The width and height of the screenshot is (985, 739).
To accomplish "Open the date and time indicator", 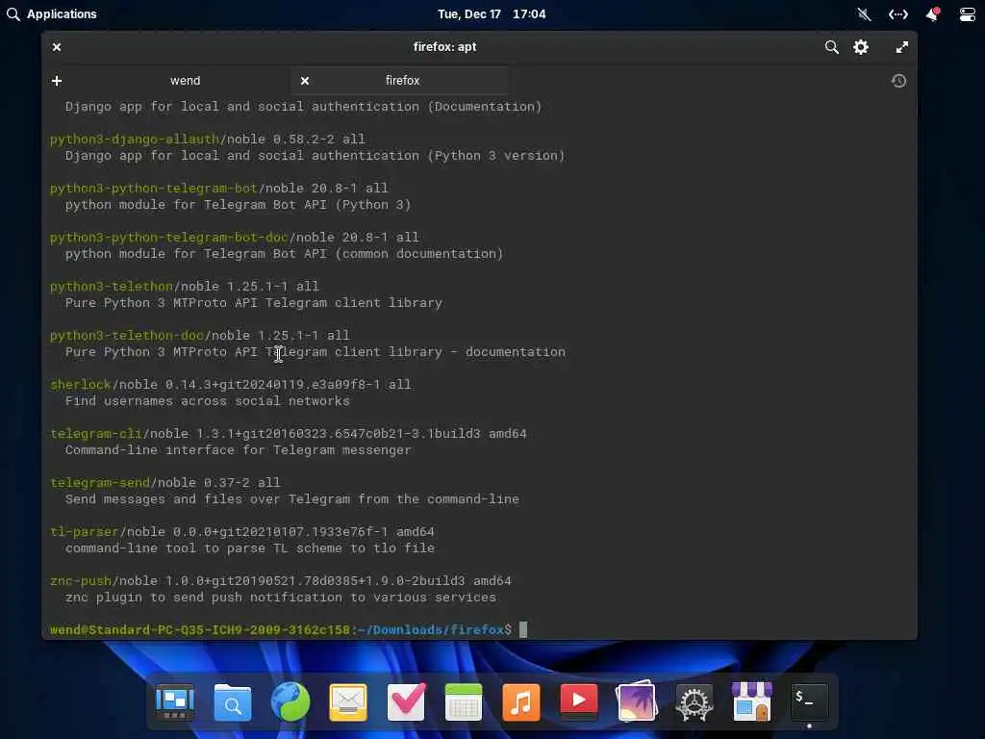I will coord(492,13).
